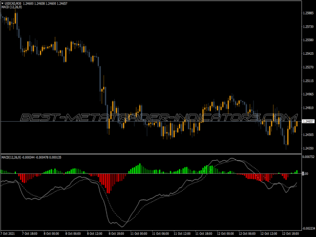The image size is (316, 237).
Task: Click the 12 Oct 00:00 time label
Action: point(225,233)
